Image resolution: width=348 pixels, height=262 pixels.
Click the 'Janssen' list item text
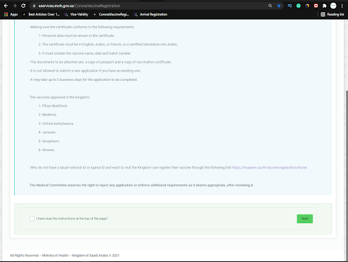pyautogui.click(x=47, y=132)
